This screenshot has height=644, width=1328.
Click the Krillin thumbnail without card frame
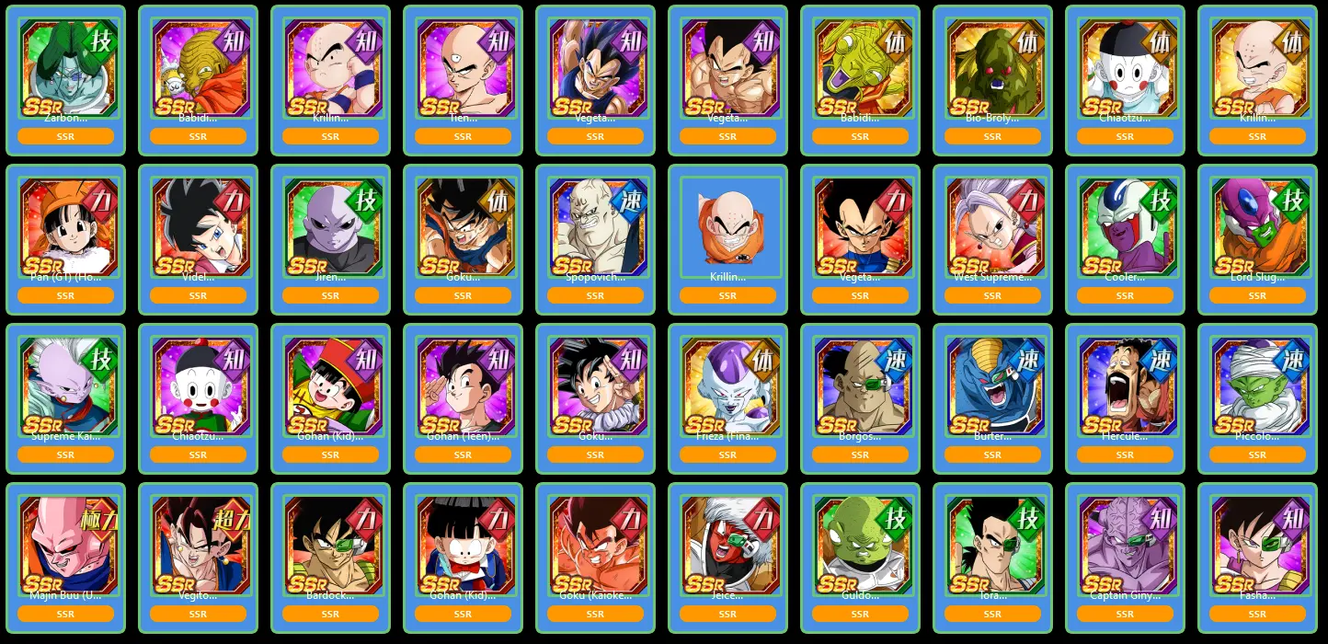click(x=727, y=228)
